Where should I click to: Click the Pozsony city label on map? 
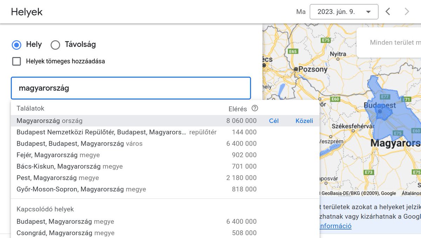(313, 69)
